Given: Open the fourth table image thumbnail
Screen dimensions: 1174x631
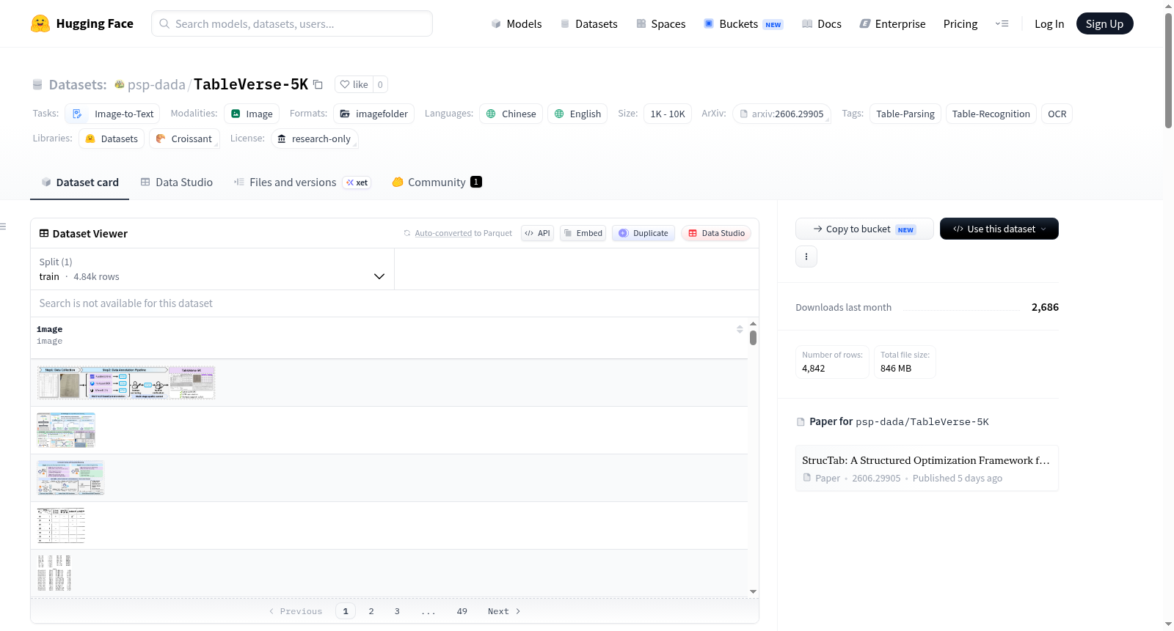Looking at the screenshot, I should (x=62, y=525).
